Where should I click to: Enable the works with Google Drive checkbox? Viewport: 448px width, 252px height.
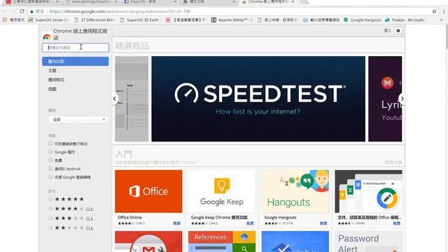(x=50, y=176)
